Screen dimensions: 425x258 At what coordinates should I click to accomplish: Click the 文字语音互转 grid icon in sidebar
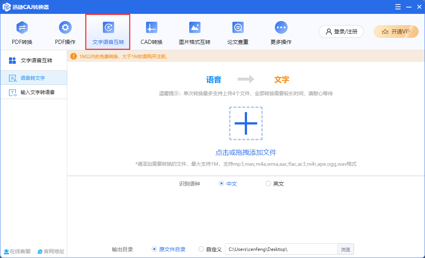coord(12,60)
